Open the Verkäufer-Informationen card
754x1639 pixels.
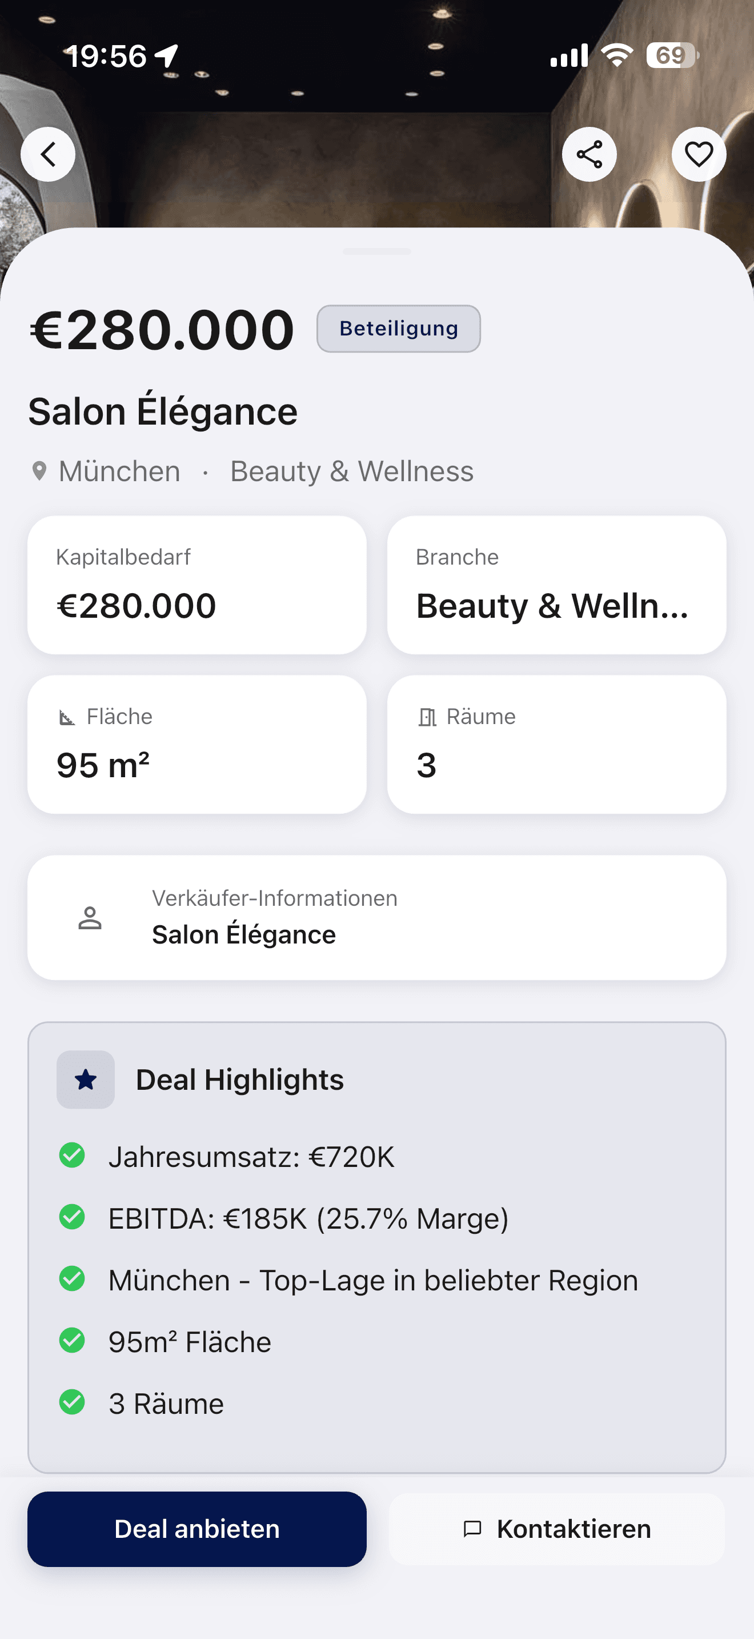[376, 917]
